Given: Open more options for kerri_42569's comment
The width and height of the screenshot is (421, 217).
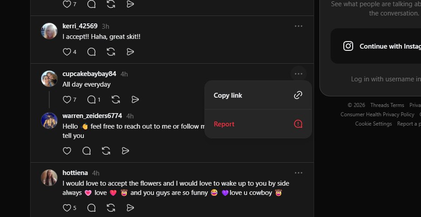Looking at the screenshot, I should point(299,26).
